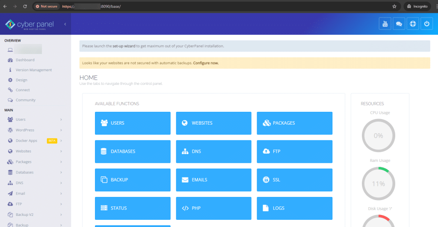
Task: Click the Ram Usage 11% gauge
Action: 378,183
